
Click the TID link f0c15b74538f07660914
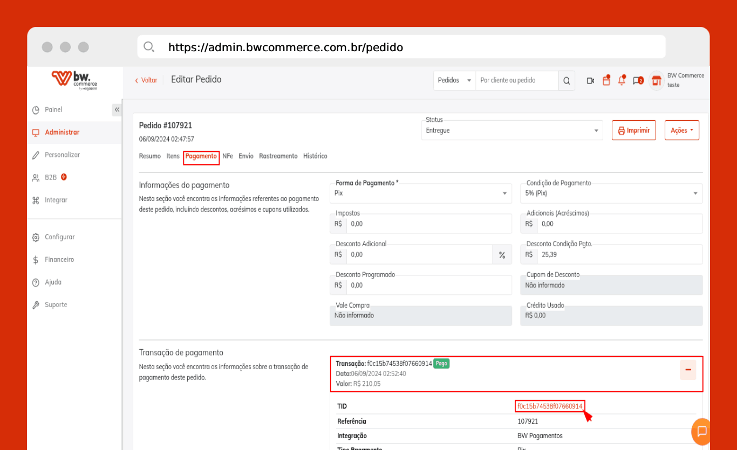pyautogui.click(x=550, y=406)
